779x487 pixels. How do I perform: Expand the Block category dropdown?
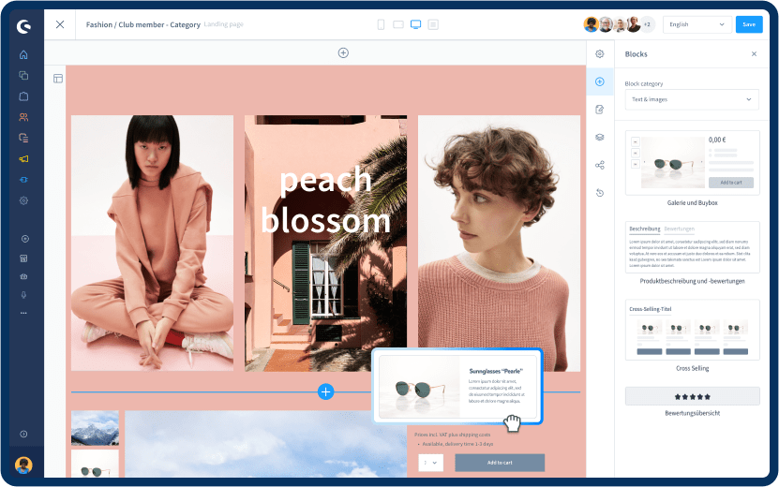(x=692, y=99)
